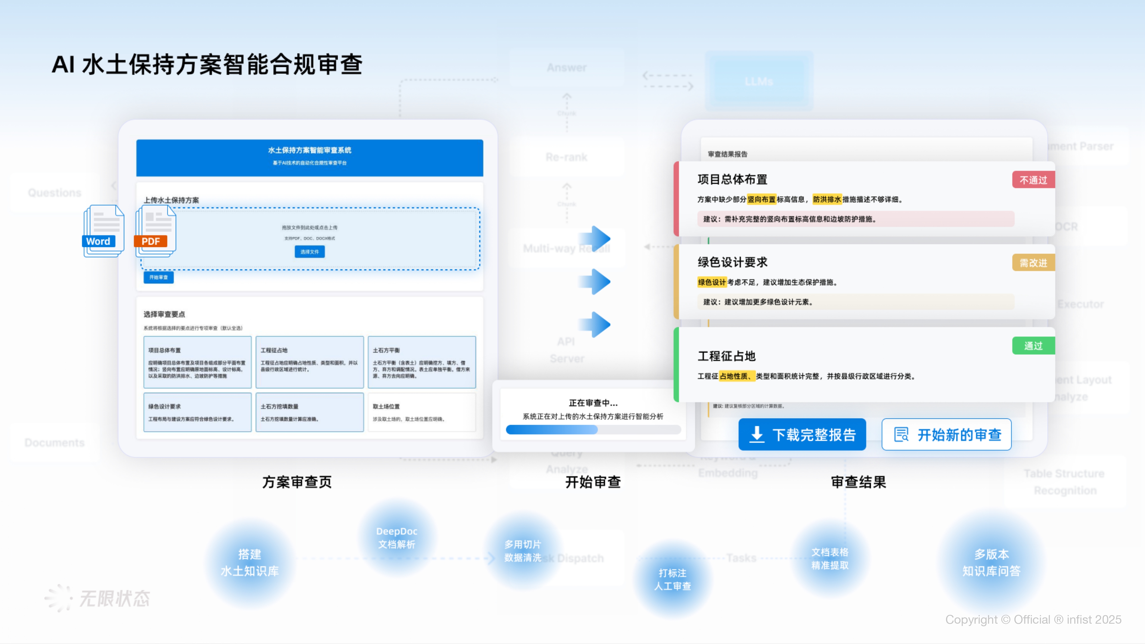
Task: Click the 审查结果 caption
Action: tap(858, 482)
